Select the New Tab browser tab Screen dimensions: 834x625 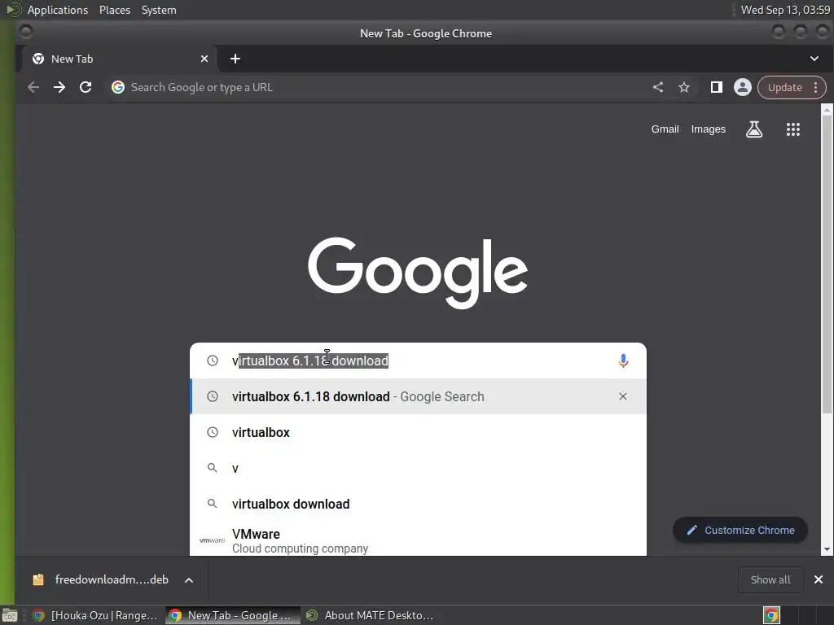click(117, 59)
